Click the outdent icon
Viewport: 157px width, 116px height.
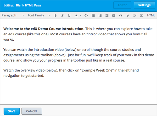pyautogui.click(x=107, y=15)
